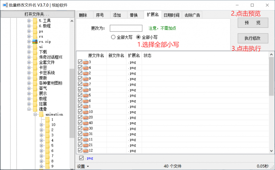Select the rs.zip archive icon in tree
Image resolution: width=275 pixels, height=170 pixels.
click(35, 42)
